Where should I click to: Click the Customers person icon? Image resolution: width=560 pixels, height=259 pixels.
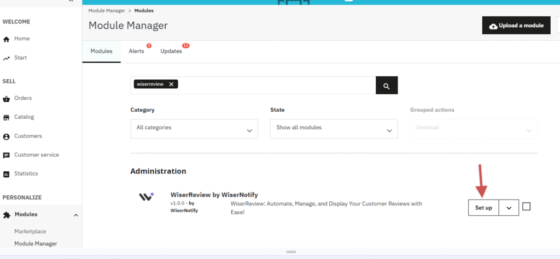[7, 136]
